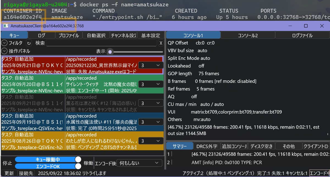Screen dimensions: 330x177
Task: Open the 追加コンソール tab
Action: [x=234, y=146]
